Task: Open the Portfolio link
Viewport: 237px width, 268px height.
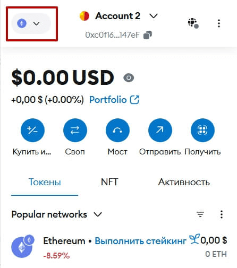Action: click(114, 100)
